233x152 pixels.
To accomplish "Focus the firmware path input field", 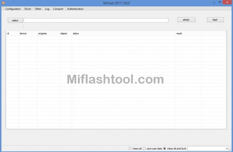I will coord(96,20).
